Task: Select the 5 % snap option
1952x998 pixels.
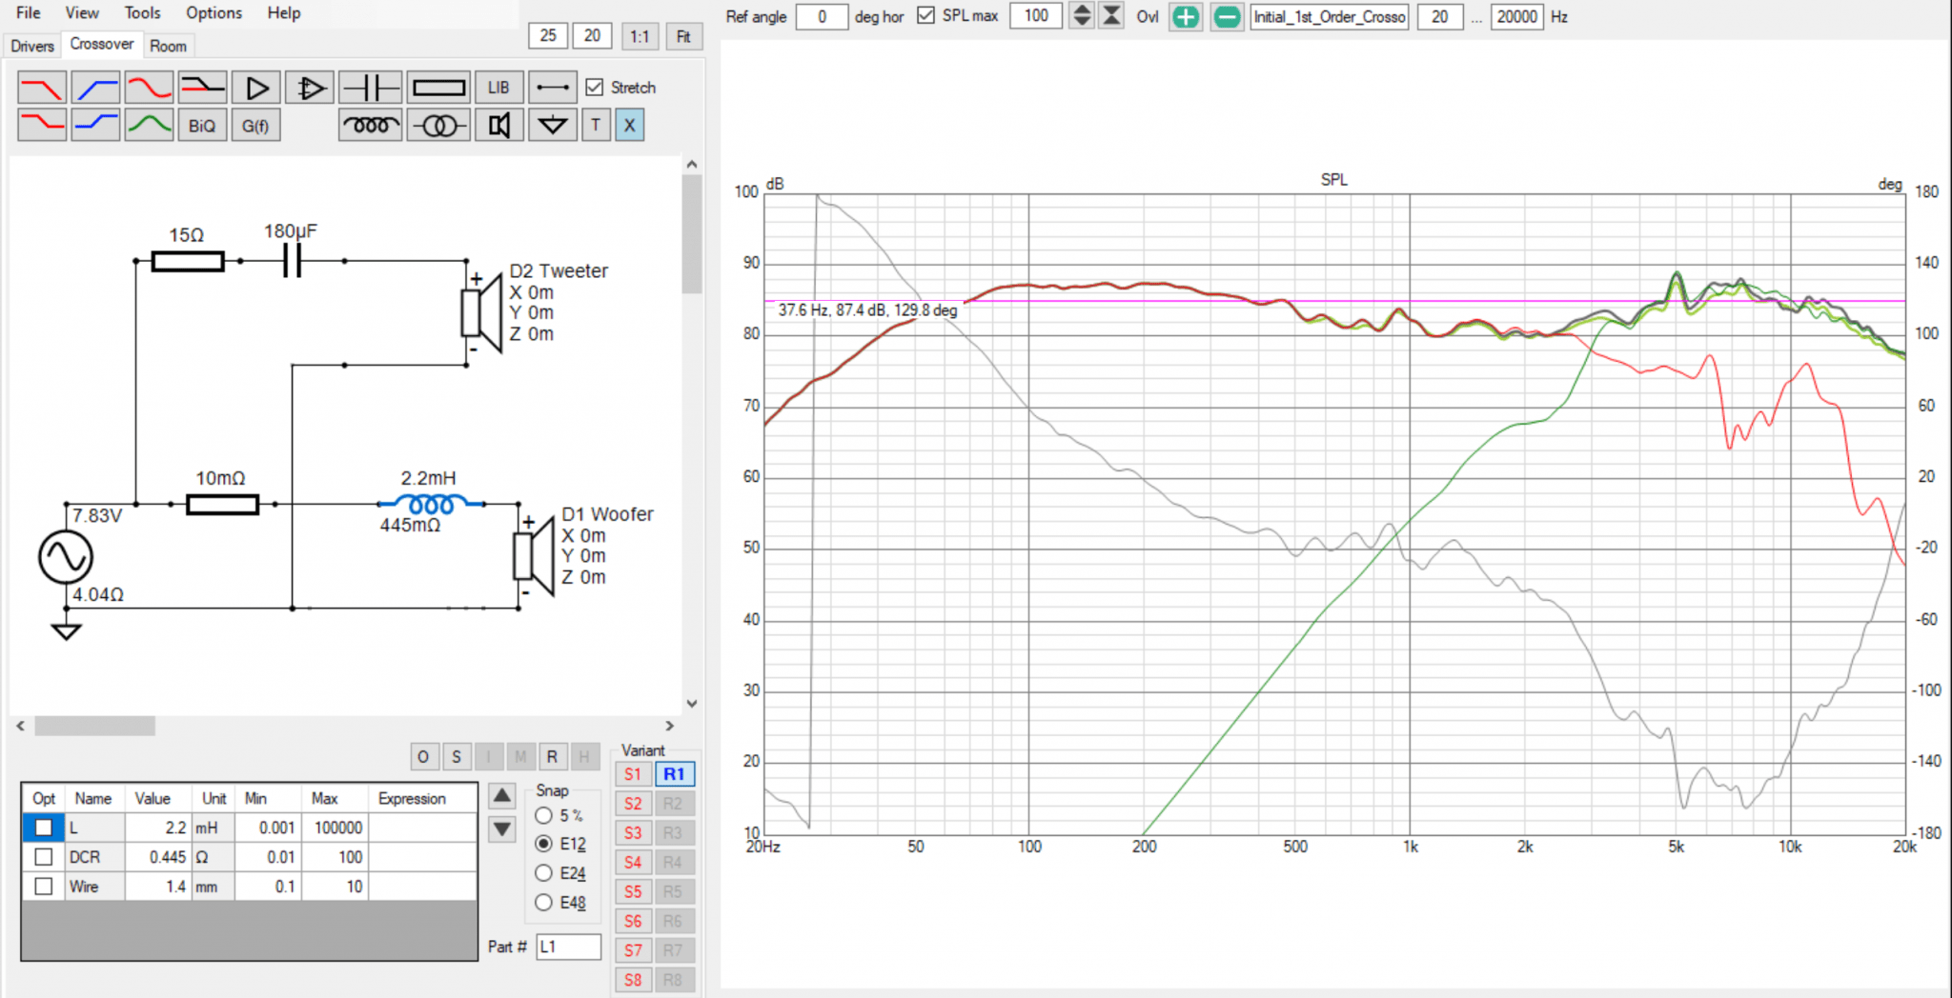Action: pos(544,815)
